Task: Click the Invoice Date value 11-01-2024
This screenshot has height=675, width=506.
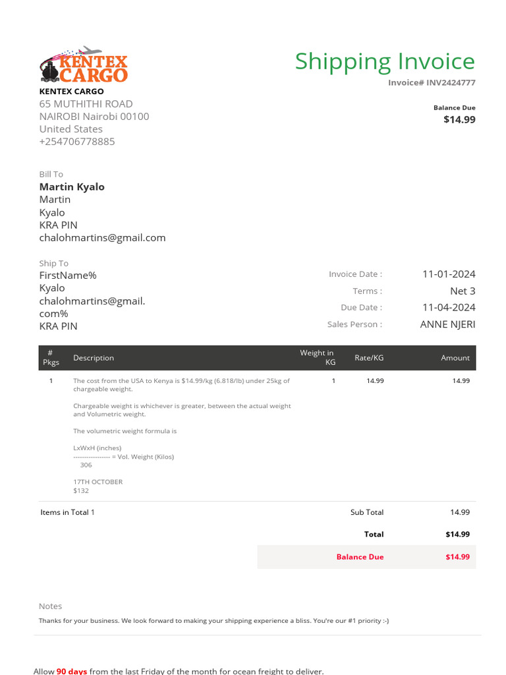Action: point(449,274)
